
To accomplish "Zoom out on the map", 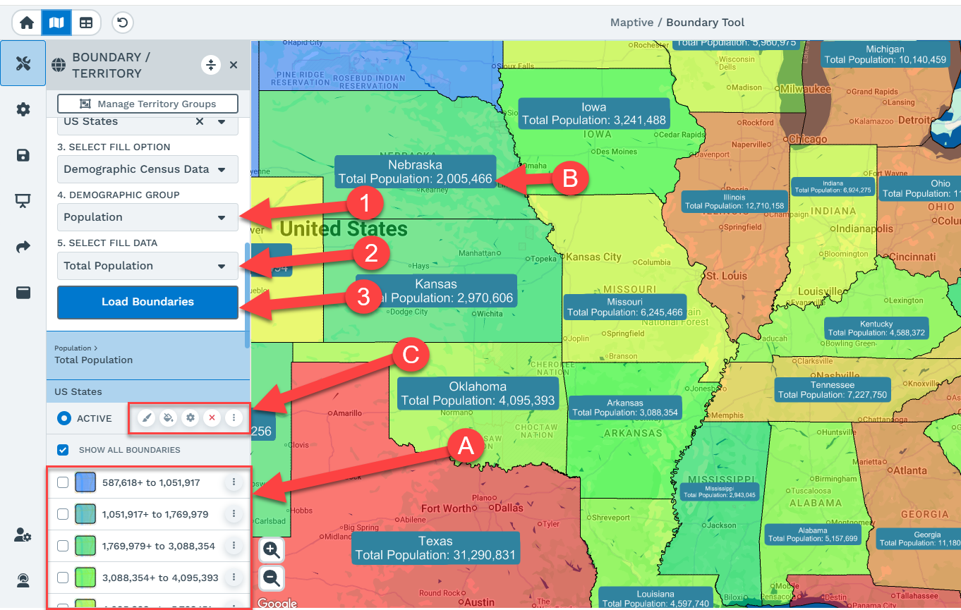I will [272, 578].
